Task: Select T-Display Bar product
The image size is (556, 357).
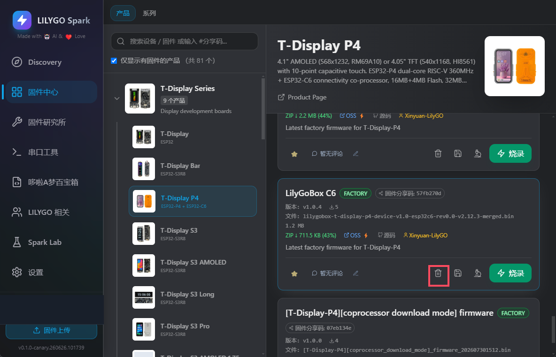Action: point(193,169)
